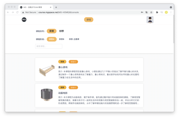This screenshot has height=118, width=179.
Task: Click the 课程系列 label
Action: click(x=41, y=31)
